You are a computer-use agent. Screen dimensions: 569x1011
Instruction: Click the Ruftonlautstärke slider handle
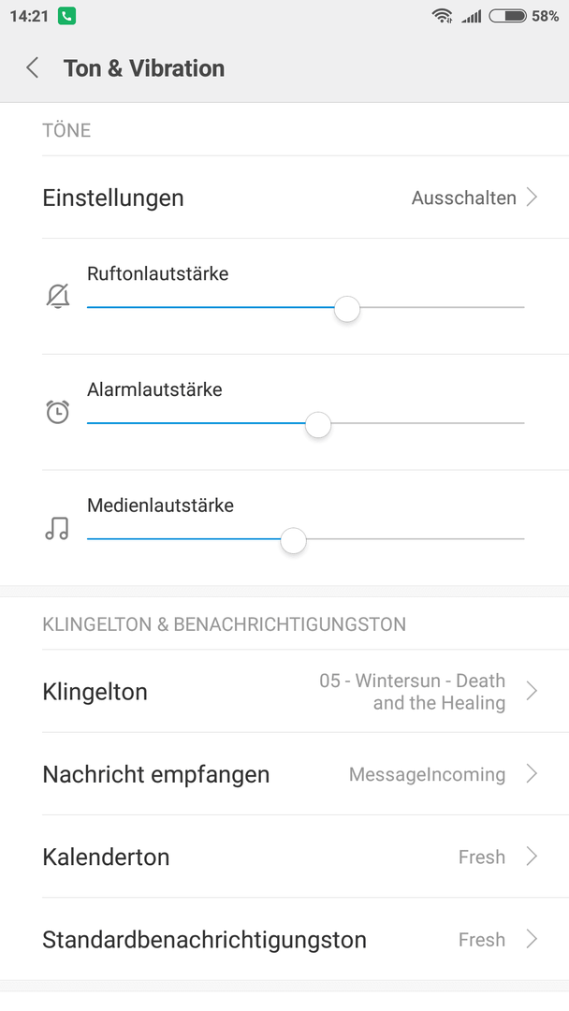(346, 309)
